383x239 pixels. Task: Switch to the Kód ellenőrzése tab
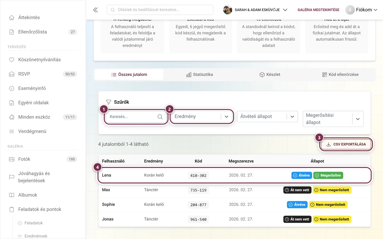[340, 75]
